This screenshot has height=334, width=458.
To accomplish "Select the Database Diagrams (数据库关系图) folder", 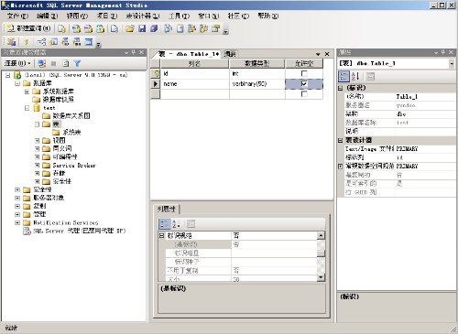I will tap(71, 116).
